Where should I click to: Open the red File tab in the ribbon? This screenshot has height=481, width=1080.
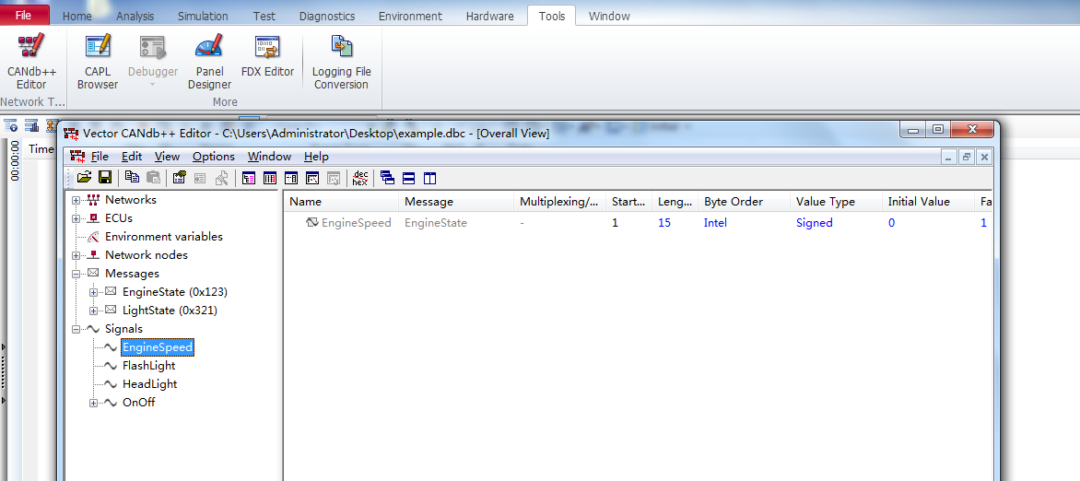pos(25,15)
